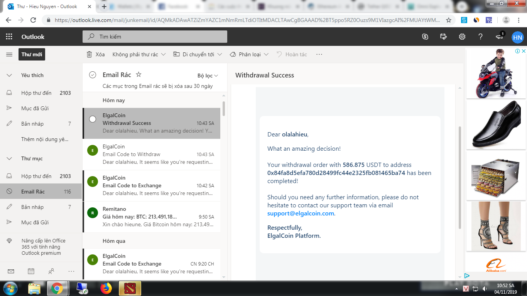Open Bản nháp under Yêu thích
The width and height of the screenshot is (527, 296).
41,124
